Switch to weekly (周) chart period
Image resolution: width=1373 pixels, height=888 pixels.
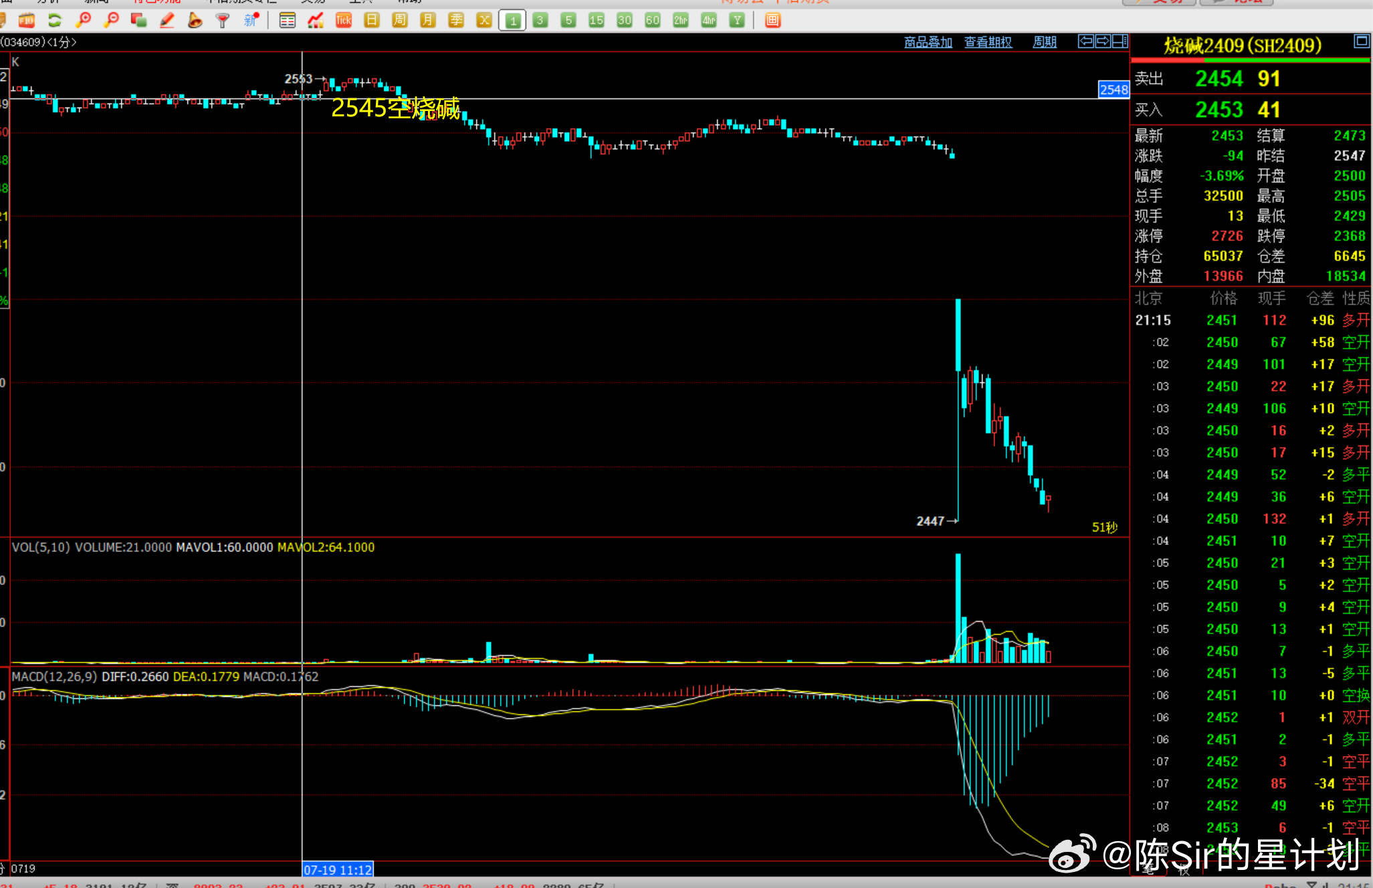(400, 21)
